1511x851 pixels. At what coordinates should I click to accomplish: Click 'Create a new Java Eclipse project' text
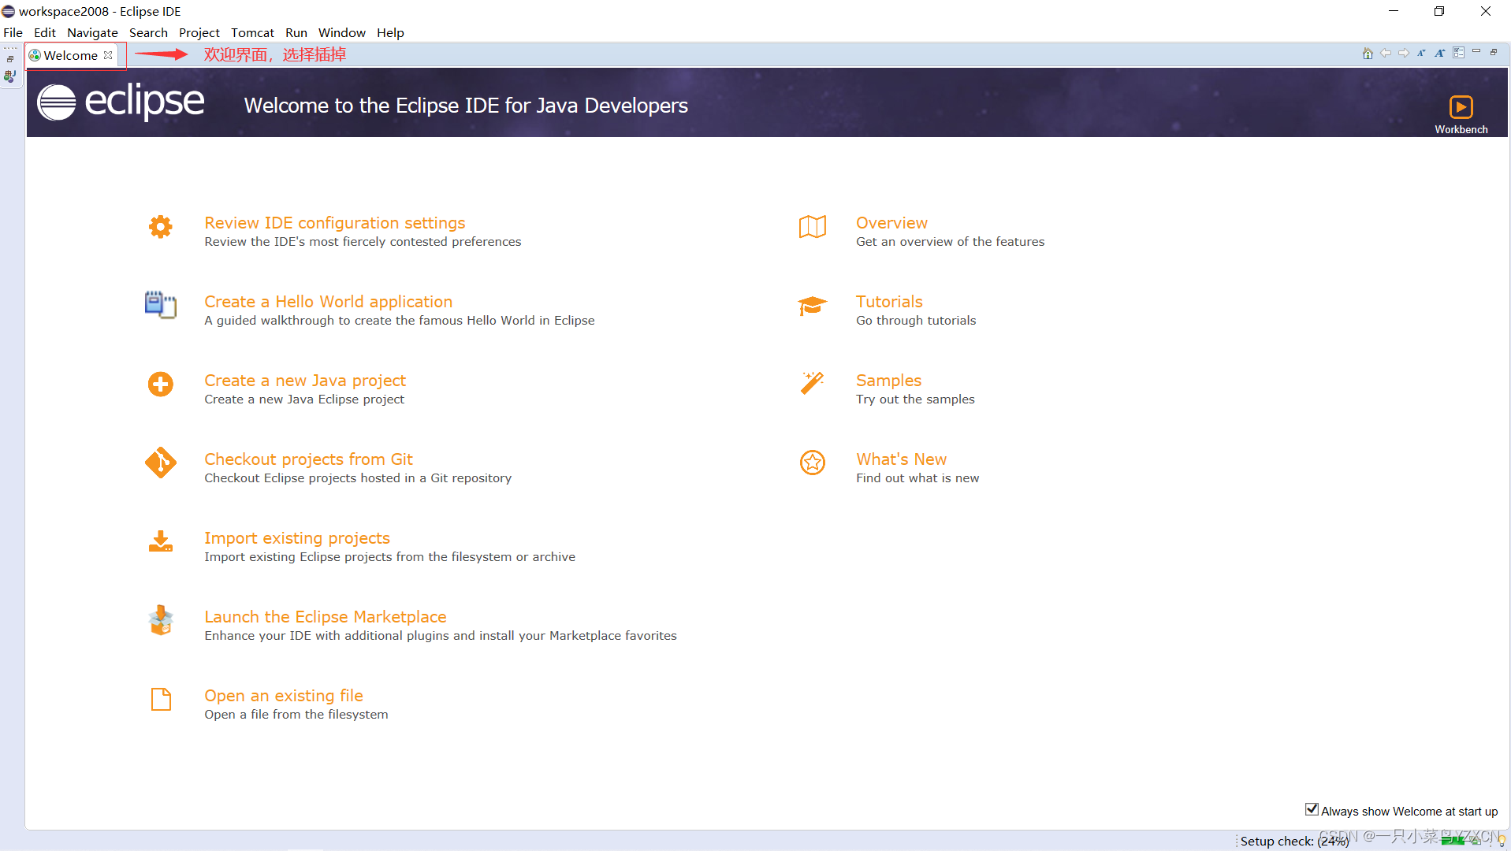click(x=304, y=399)
